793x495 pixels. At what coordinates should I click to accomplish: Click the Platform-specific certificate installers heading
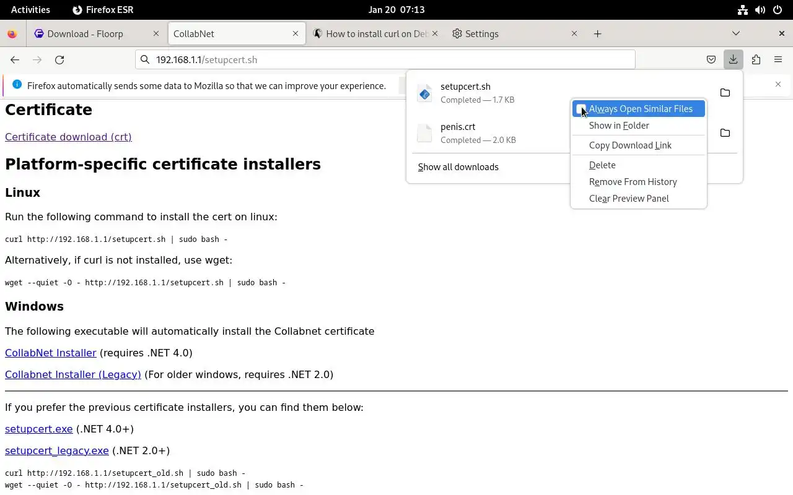(163, 164)
